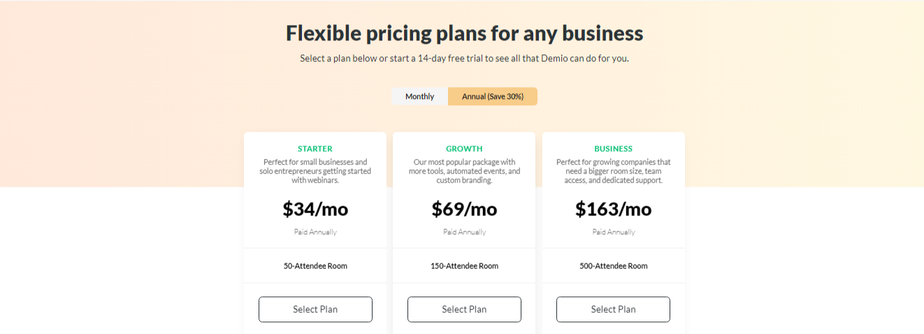
Task: Click the BUSINESS plan title
Action: coord(613,149)
